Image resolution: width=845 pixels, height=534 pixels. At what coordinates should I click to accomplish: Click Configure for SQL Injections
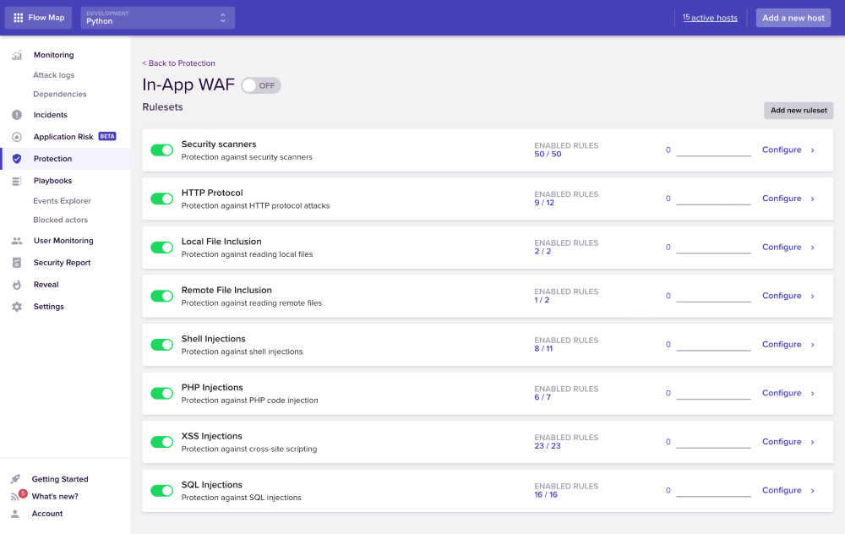tap(782, 490)
